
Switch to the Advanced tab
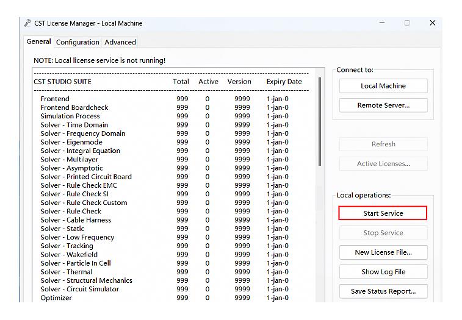pyautogui.click(x=120, y=42)
